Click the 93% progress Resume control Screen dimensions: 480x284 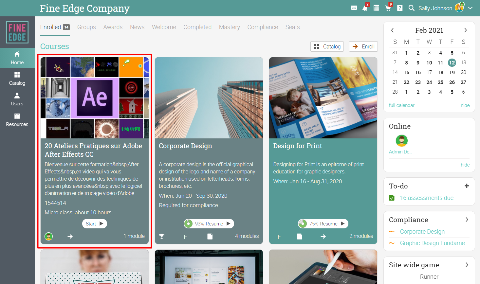tap(209, 223)
